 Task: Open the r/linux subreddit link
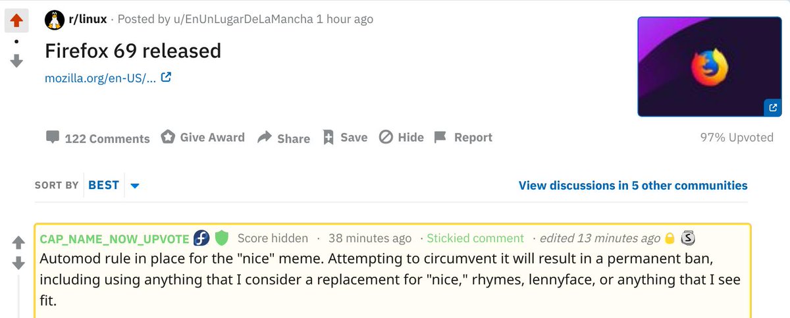[x=87, y=20]
